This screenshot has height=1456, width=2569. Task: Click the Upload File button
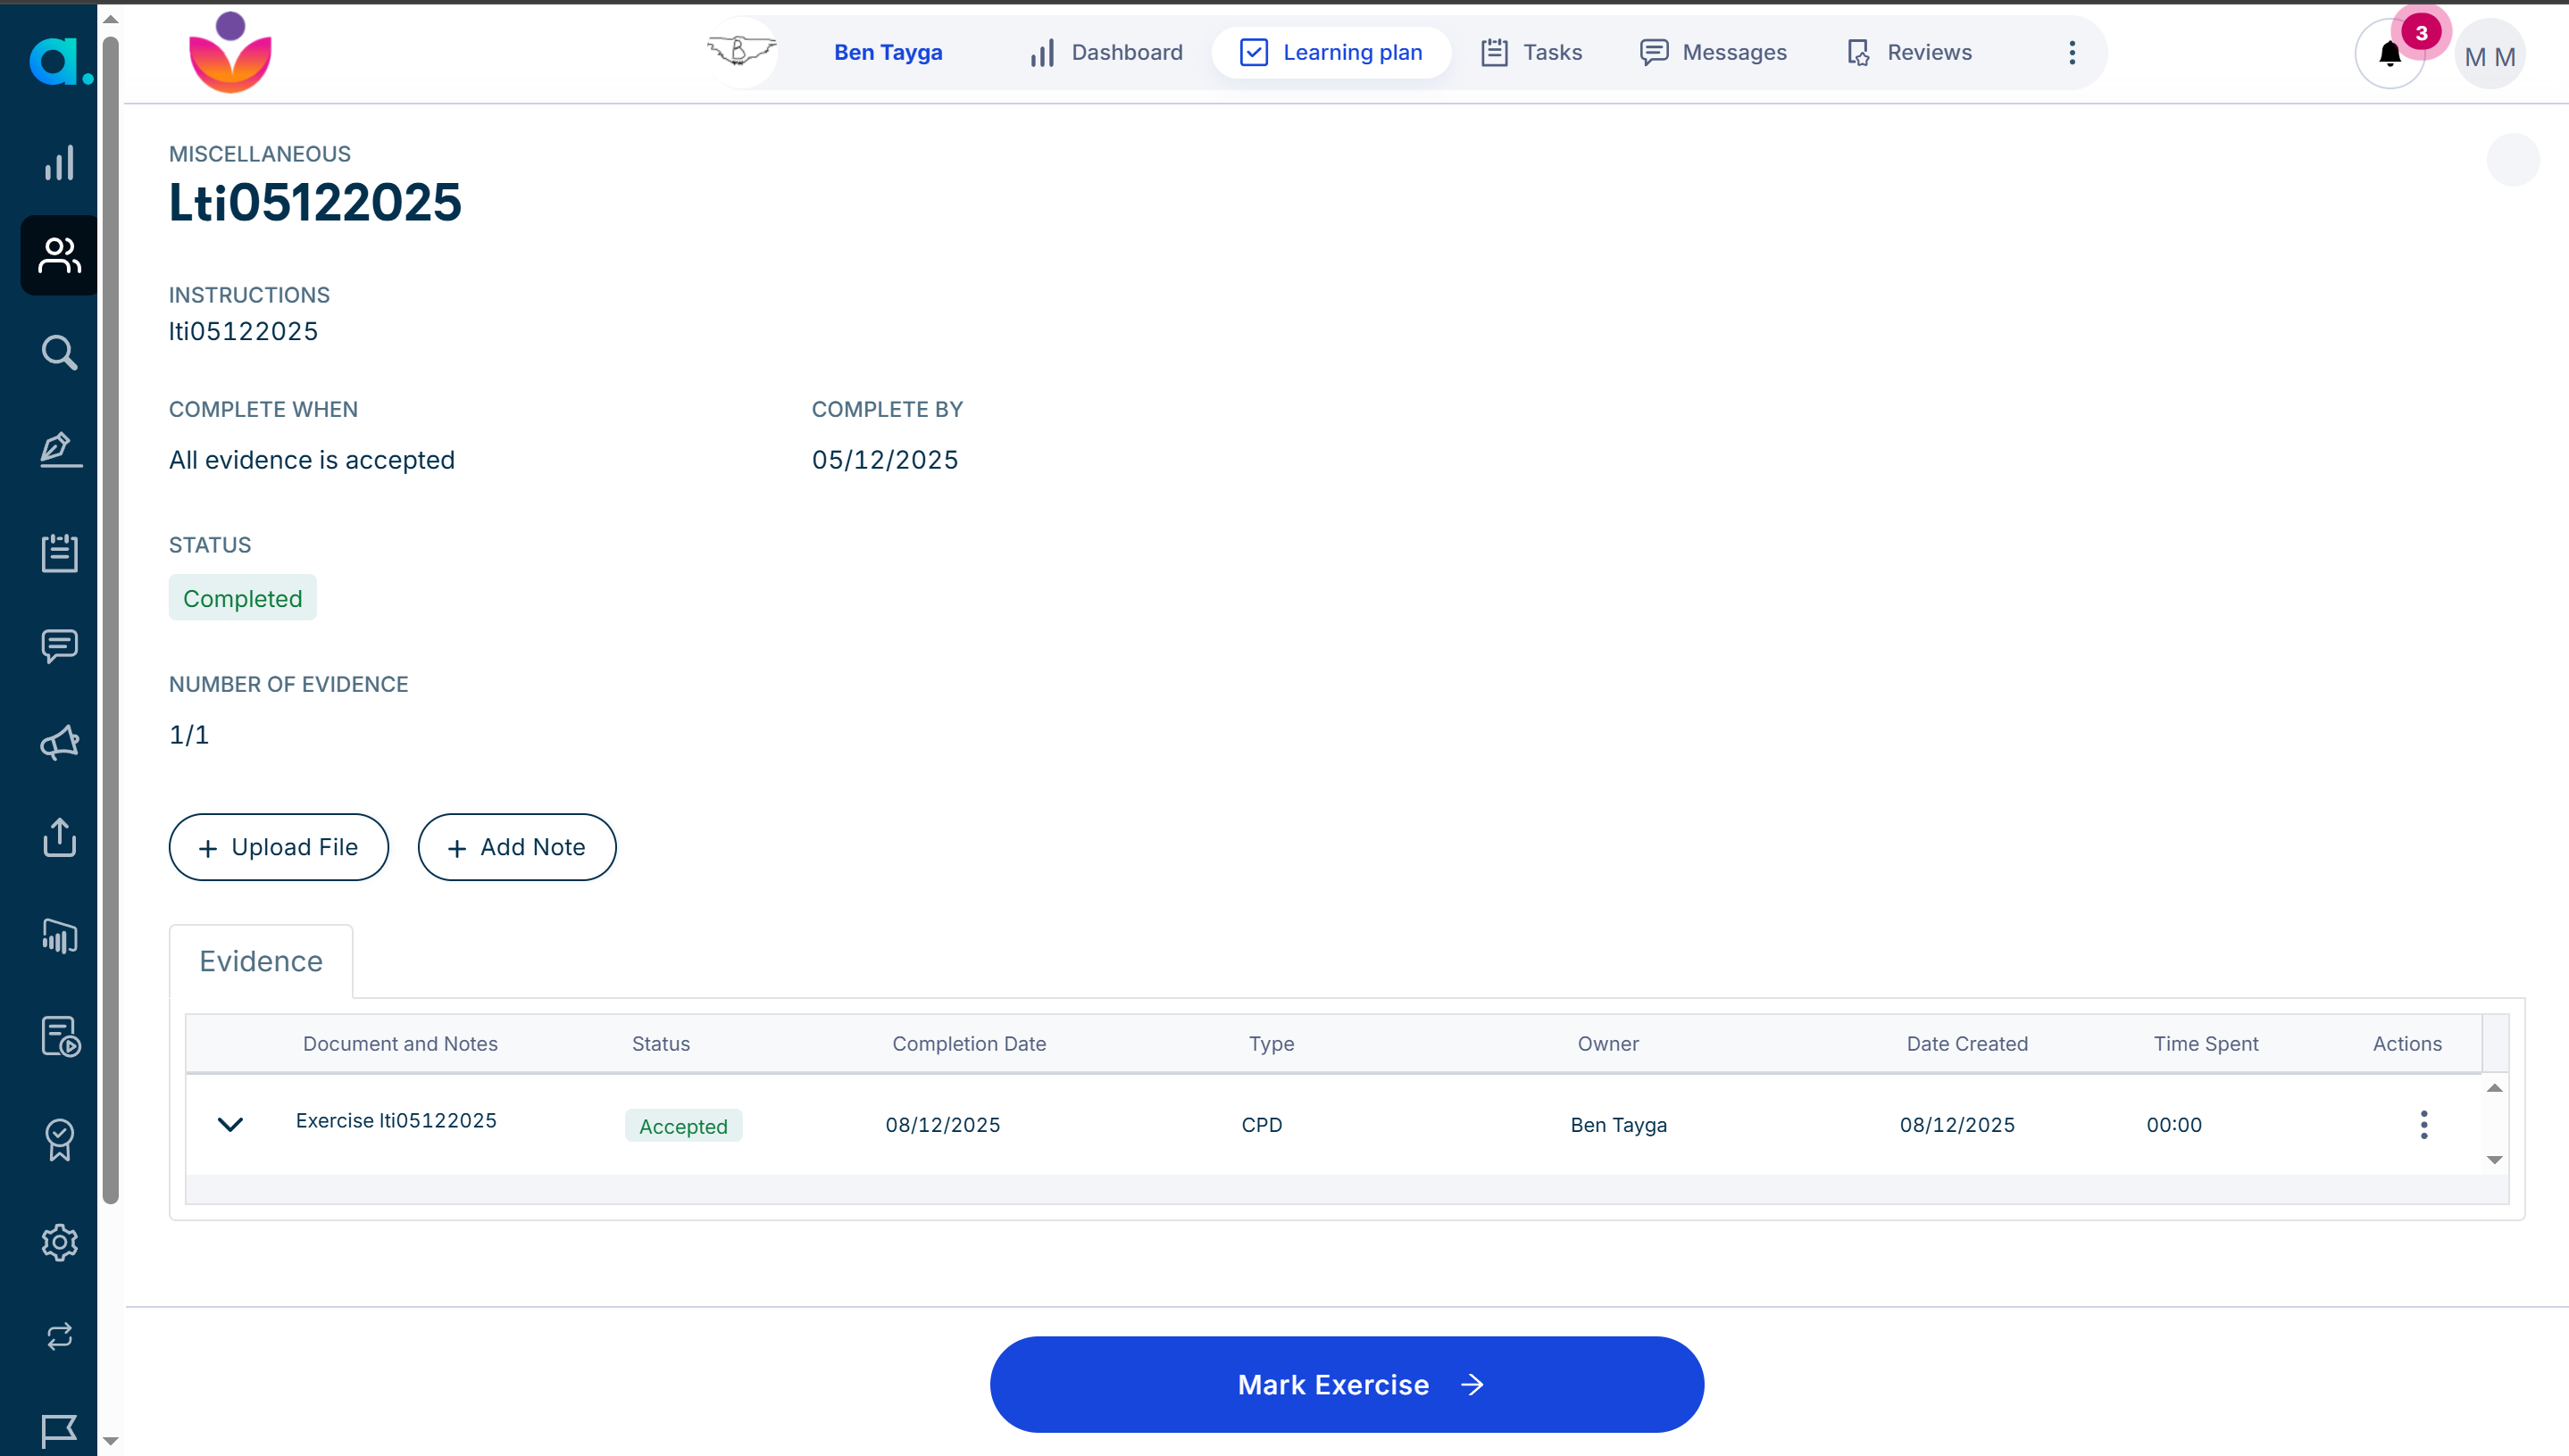pyautogui.click(x=278, y=847)
